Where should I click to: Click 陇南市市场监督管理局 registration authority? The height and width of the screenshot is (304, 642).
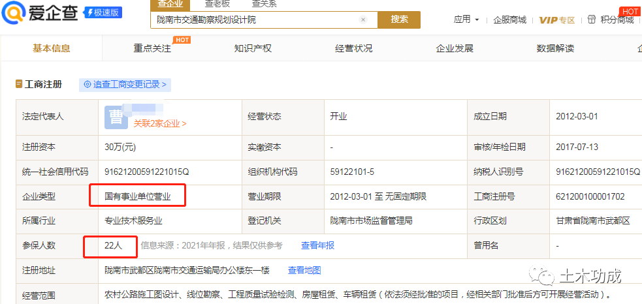[x=371, y=221]
